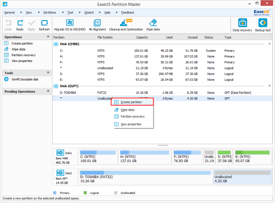Collapse the Operations panel
This screenshot has width=275, height=203.
tap(48, 37)
